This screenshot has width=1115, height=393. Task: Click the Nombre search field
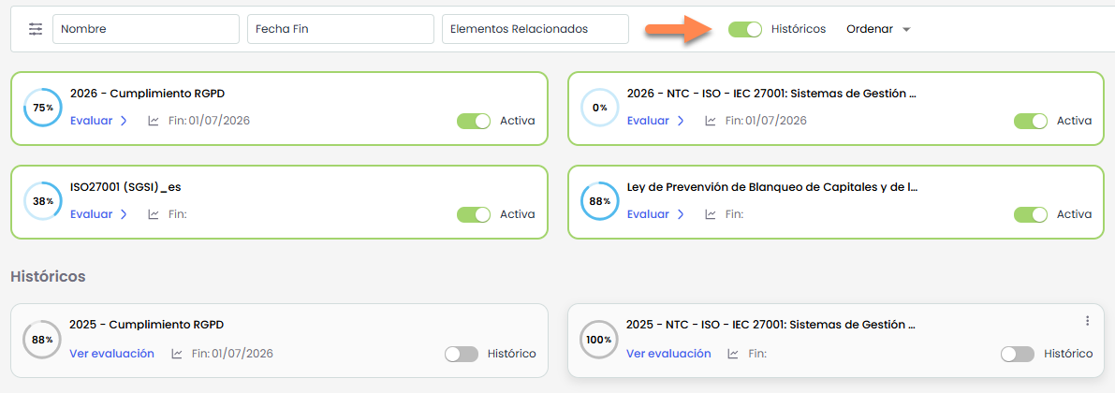pyautogui.click(x=145, y=29)
